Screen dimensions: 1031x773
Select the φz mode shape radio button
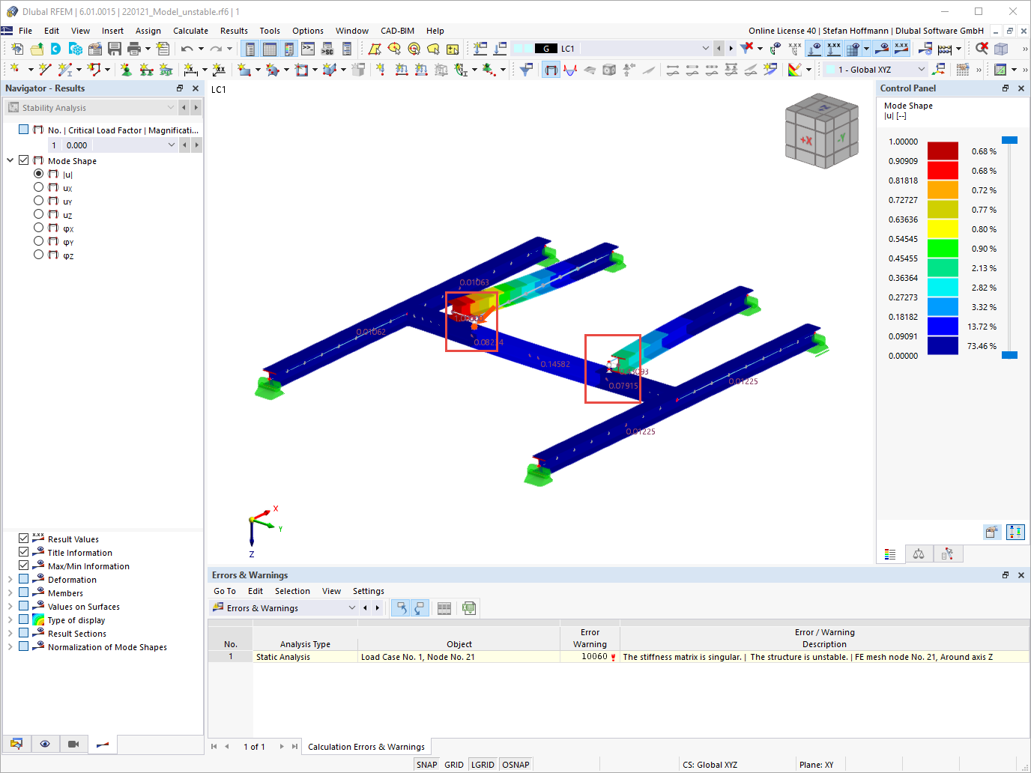[x=39, y=255]
